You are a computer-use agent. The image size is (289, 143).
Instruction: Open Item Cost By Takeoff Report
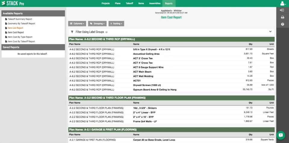point(21,41)
